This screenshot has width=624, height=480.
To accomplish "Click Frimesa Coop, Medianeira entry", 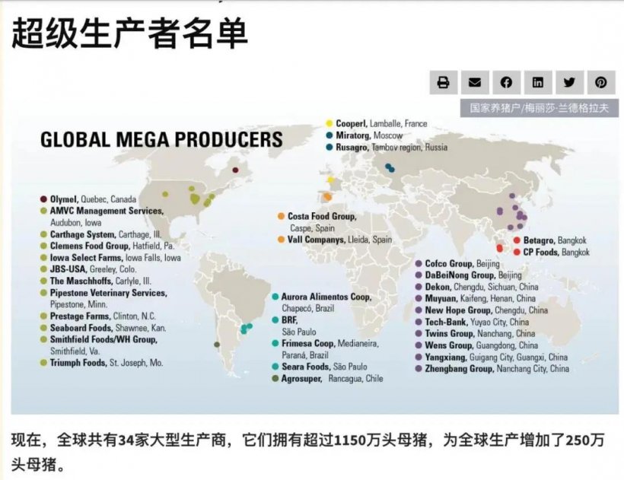I will [325, 348].
